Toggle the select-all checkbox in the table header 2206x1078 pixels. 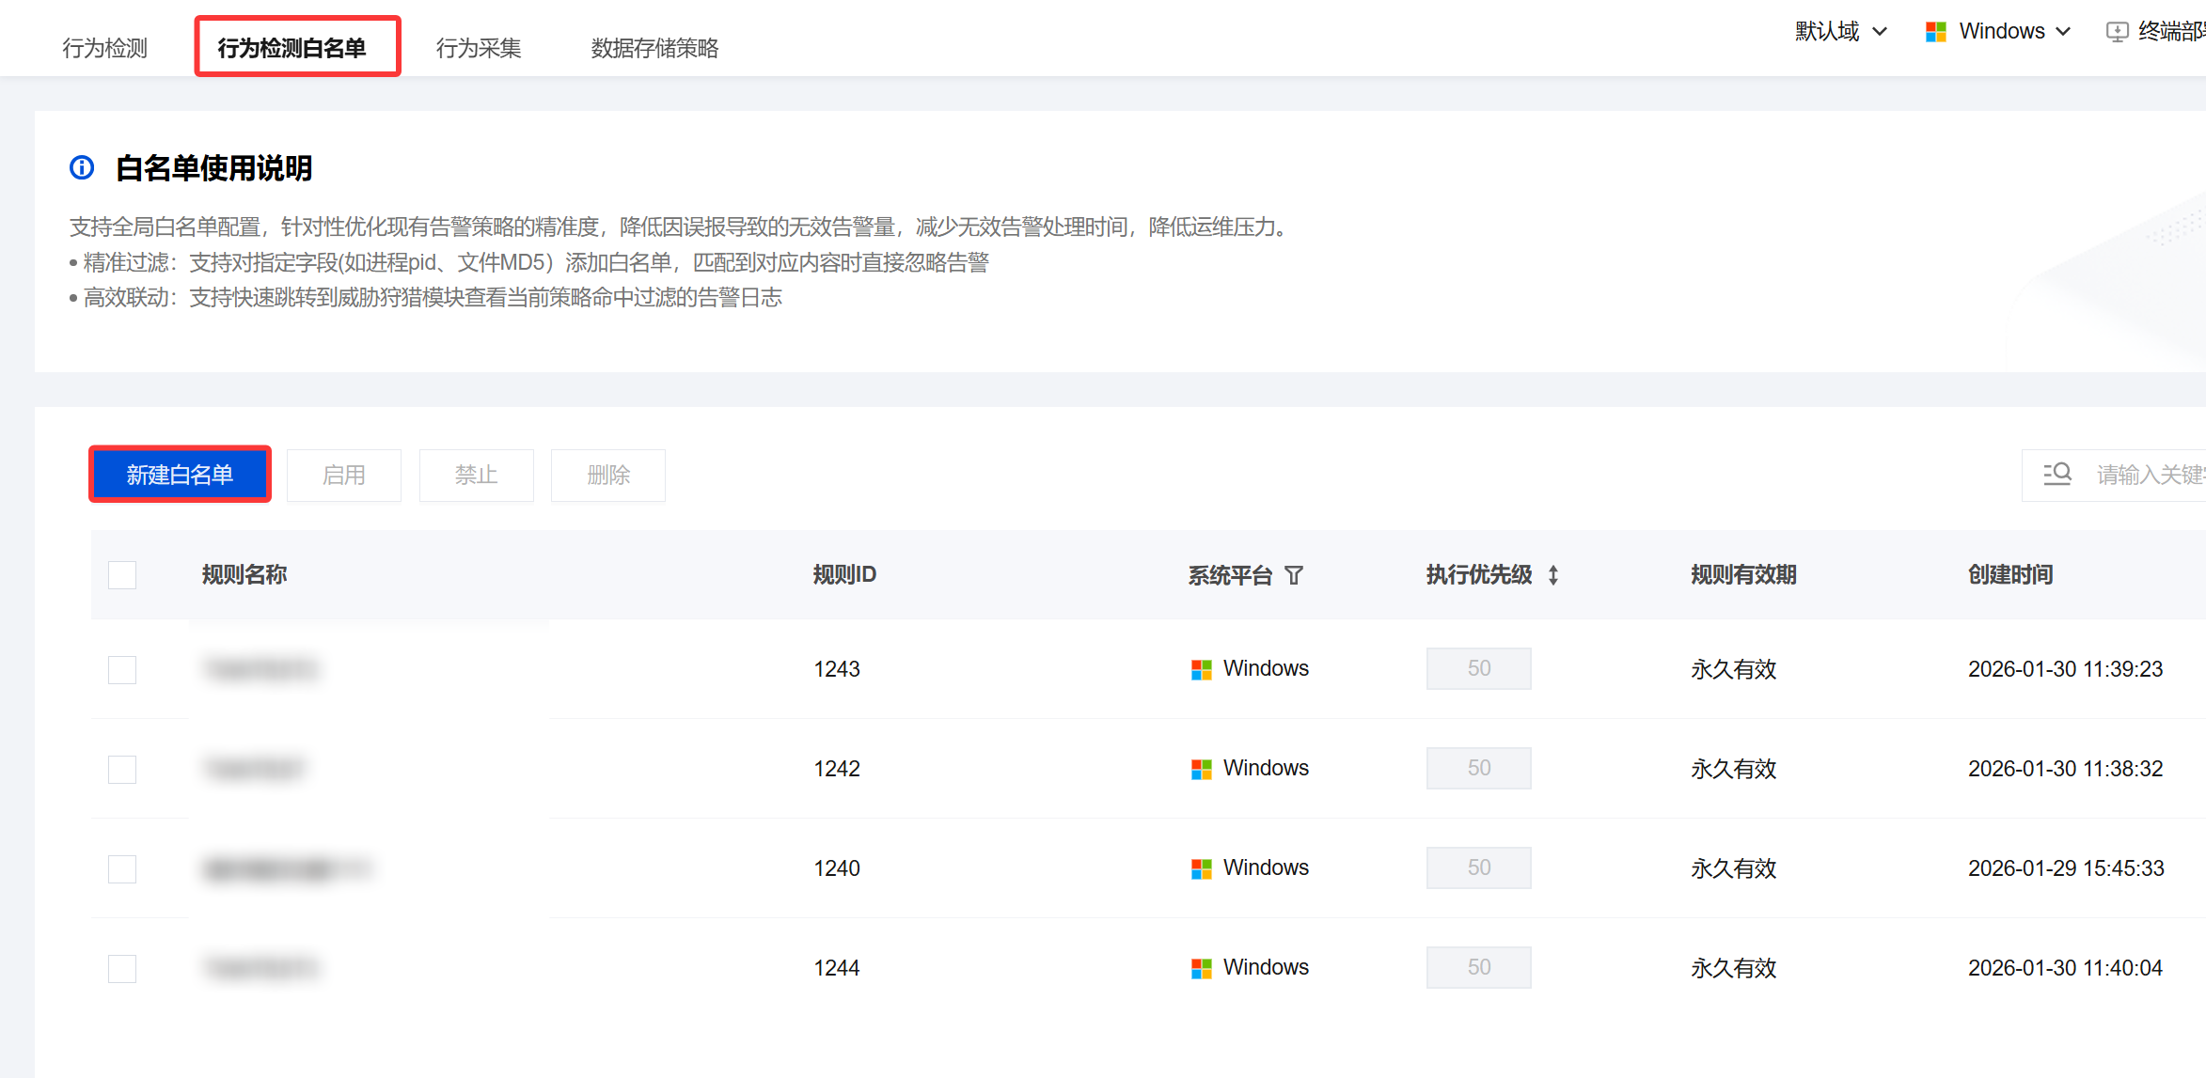click(x=122, y=575)
